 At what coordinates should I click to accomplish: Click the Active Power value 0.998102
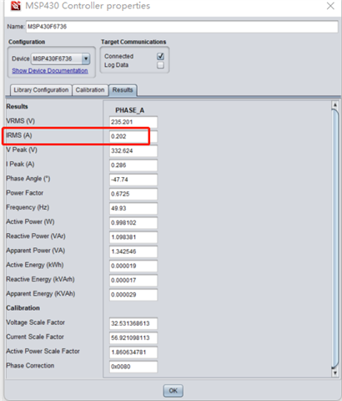pyautogui.click(x=133, y=223)
